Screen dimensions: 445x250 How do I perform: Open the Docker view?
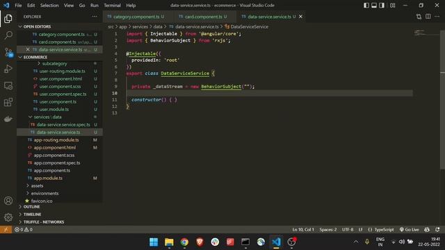[x=8, y=119]
